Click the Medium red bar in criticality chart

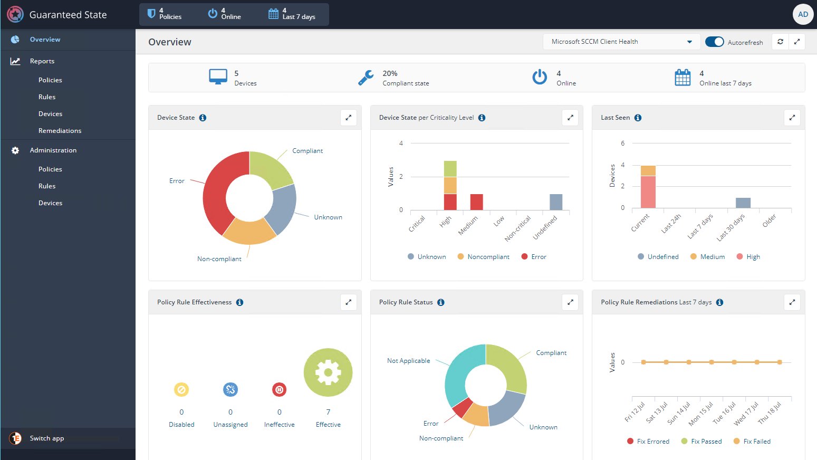pos(476,202)
